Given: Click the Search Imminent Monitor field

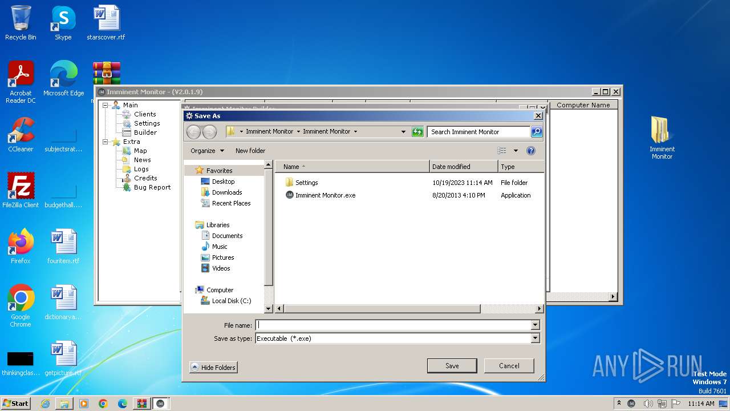Looking at the screenshot, I should (478, 132).
